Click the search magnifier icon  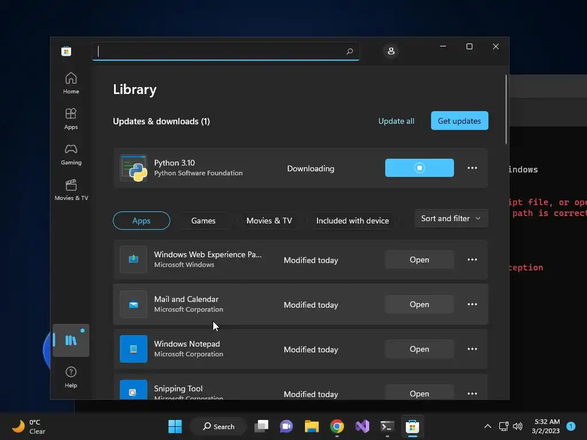[x=350, y=51]
